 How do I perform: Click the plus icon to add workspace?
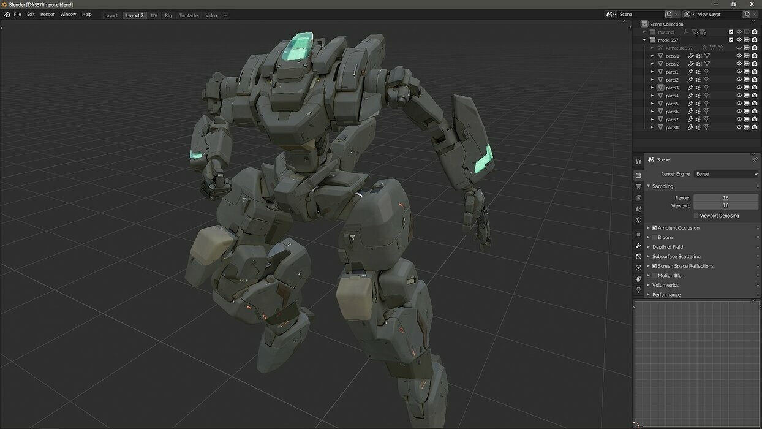point(225,15)
